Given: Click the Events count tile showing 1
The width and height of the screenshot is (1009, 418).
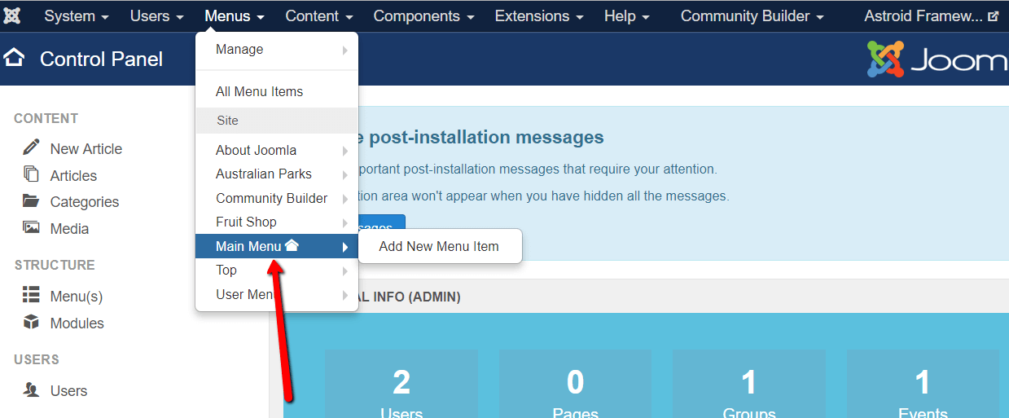Looking at the screenshot, I should pos(923,384).
